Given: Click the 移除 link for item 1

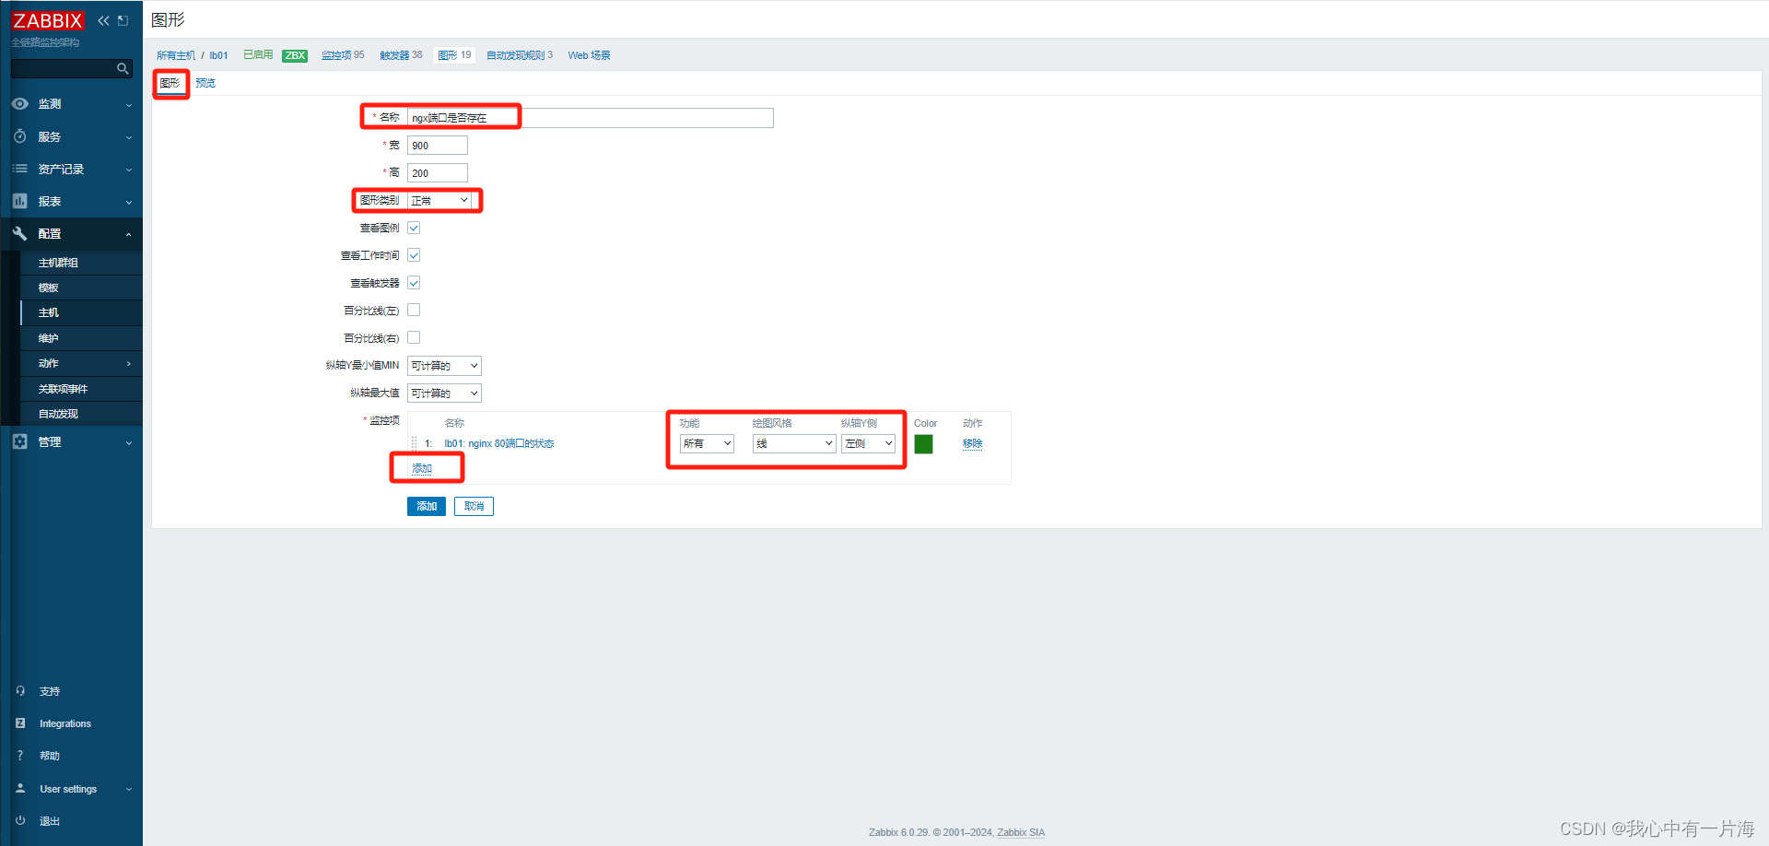Looking at the screenshot, I should pyautogui.click(x=972, y=443).
